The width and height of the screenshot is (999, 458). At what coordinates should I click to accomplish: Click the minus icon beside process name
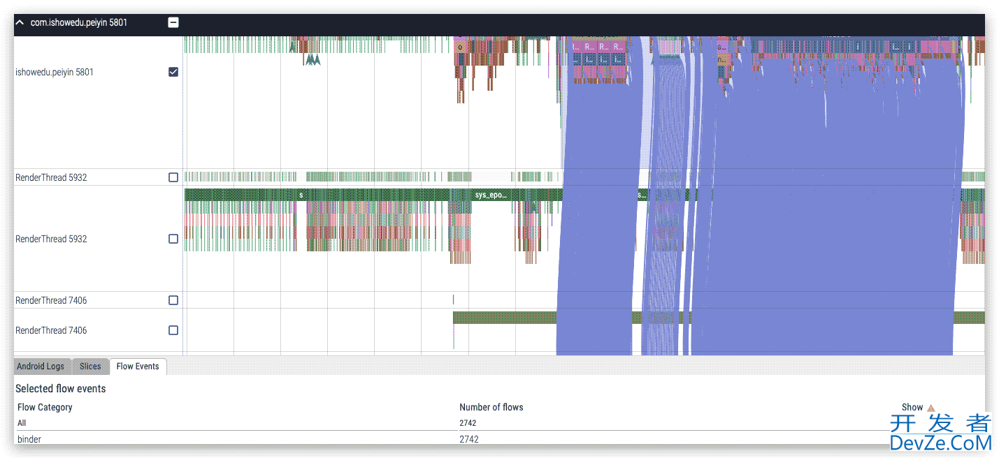(173, 23)
